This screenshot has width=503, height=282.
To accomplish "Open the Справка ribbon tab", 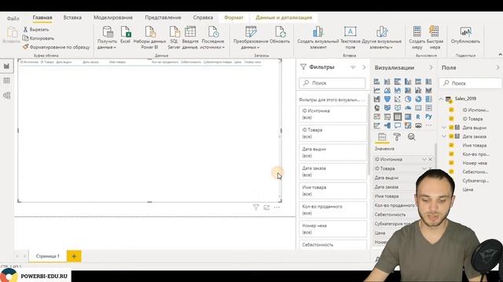I will 203,17.
